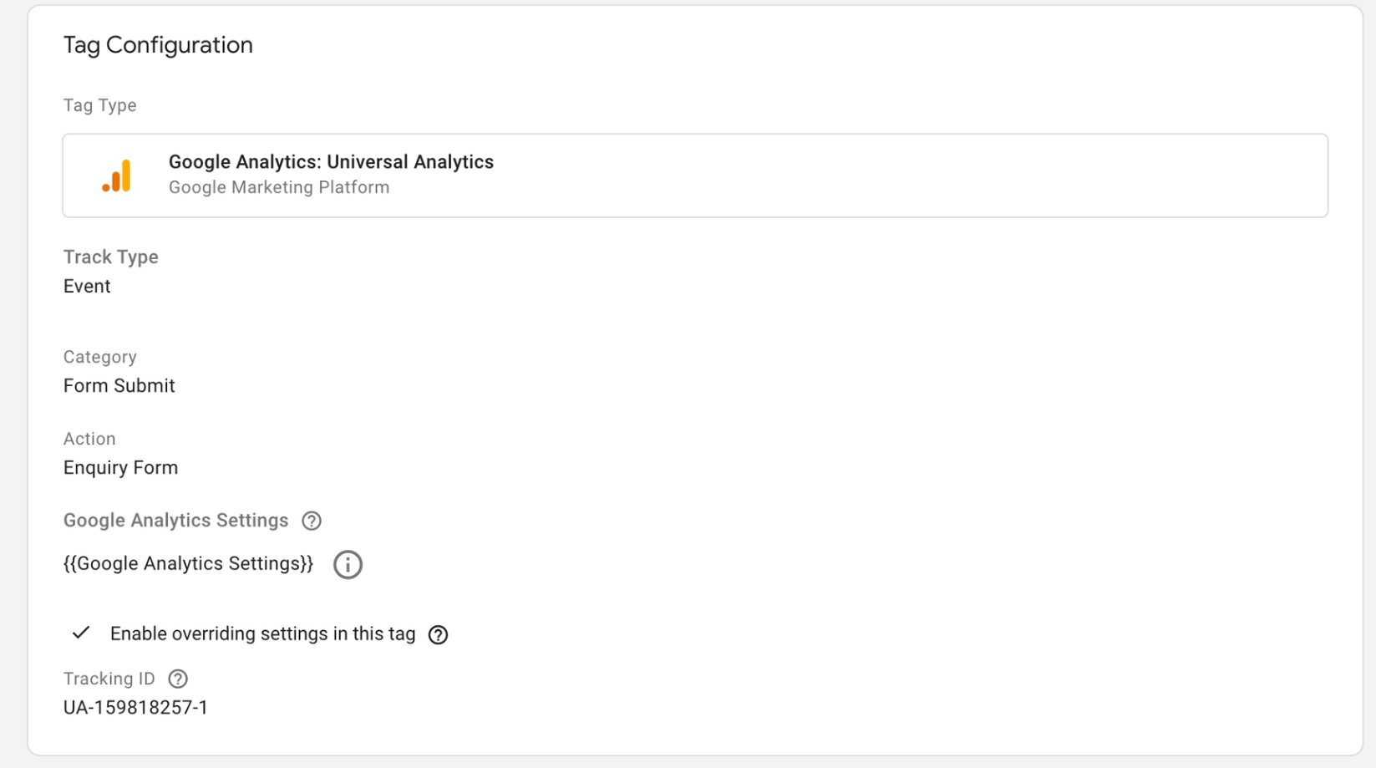Image resolution: width=1376 pixels, height=768 pixels.
Task: Click the Category value Form Submit
Action: [119, 385]
